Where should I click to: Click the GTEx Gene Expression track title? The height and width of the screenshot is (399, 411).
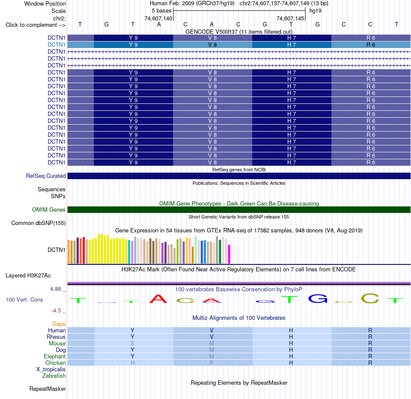click(239, 230)
